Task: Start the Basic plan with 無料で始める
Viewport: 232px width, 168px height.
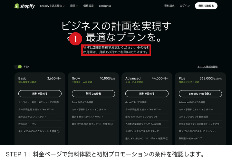Action: (x=40, y=94)
